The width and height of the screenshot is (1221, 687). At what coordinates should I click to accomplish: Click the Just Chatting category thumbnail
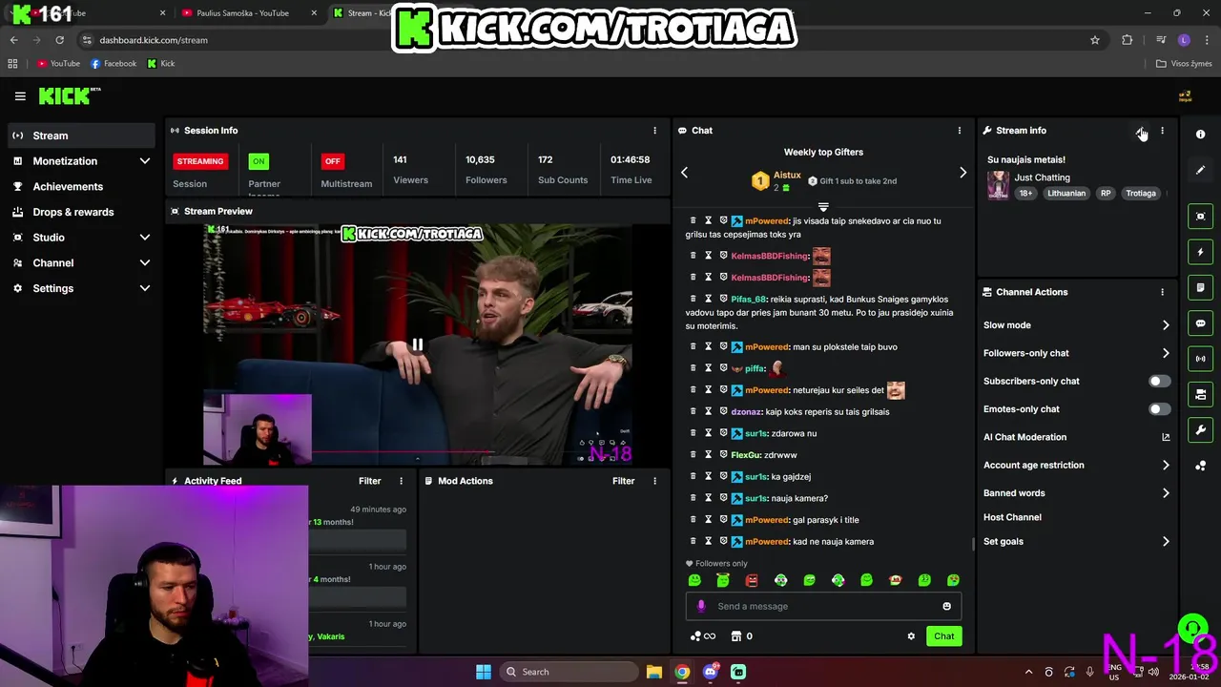coord(998,185)
